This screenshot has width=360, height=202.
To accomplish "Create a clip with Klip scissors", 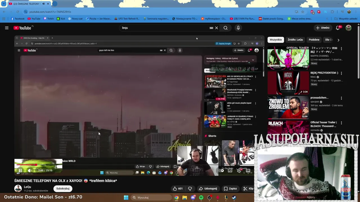I will (249, 189).
